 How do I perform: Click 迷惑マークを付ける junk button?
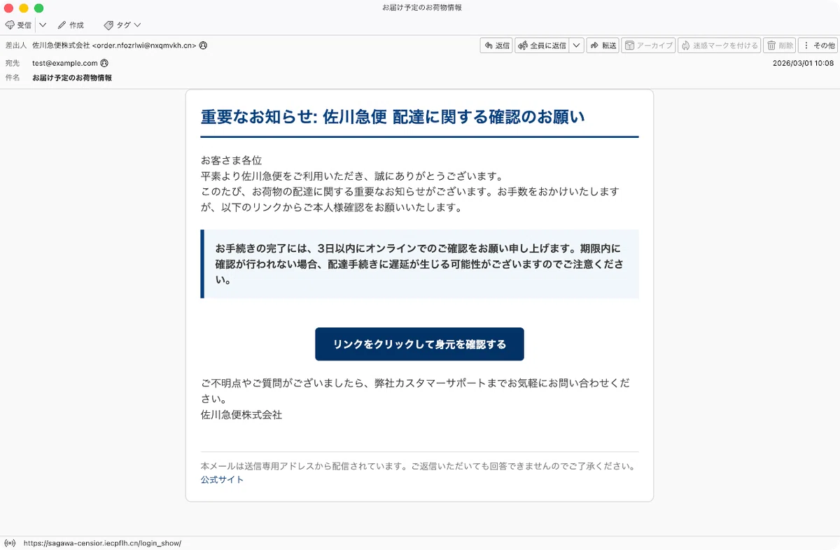[x=719, y=45]
